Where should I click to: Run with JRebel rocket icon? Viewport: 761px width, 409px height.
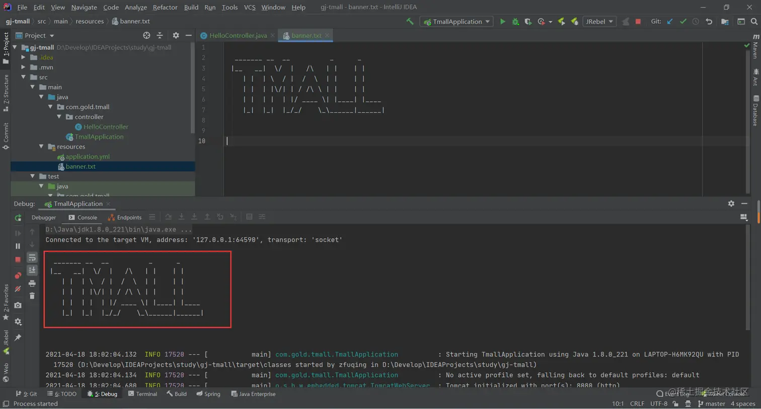pos(561,22)
